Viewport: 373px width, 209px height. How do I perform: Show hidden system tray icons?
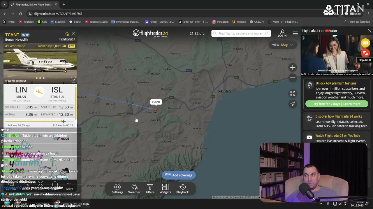click(321, 204)
